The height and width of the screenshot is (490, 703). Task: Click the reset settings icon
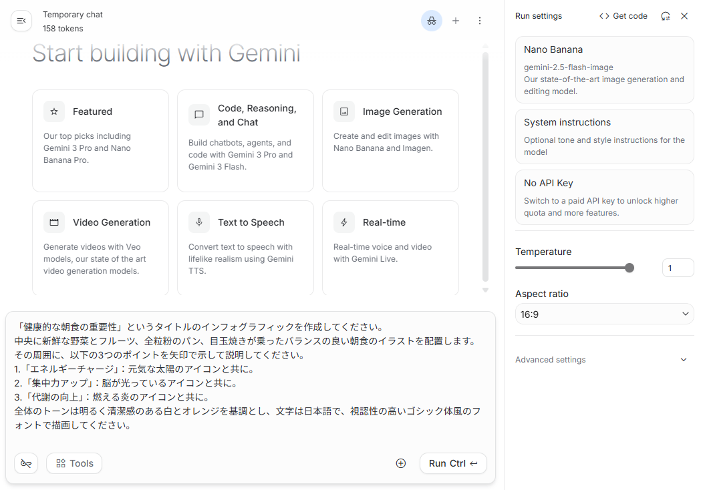tap(666, 16)
